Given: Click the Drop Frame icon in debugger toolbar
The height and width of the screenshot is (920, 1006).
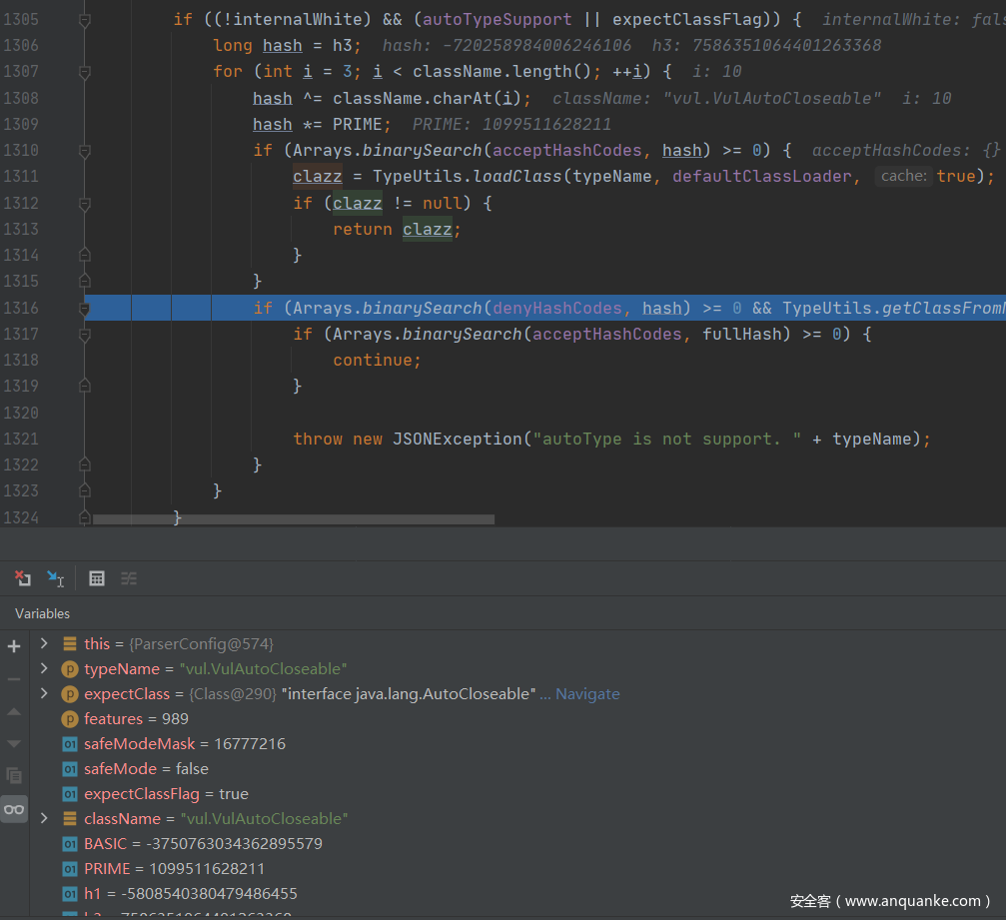Looking at the screenshot, I should pyautogui.click(x=22, y=578).
